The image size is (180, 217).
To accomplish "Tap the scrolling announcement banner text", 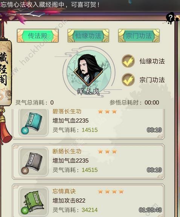I will [x=50, y=5].
